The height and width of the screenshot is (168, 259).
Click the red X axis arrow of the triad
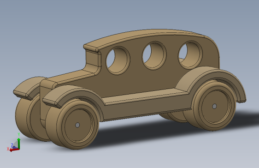14,150
